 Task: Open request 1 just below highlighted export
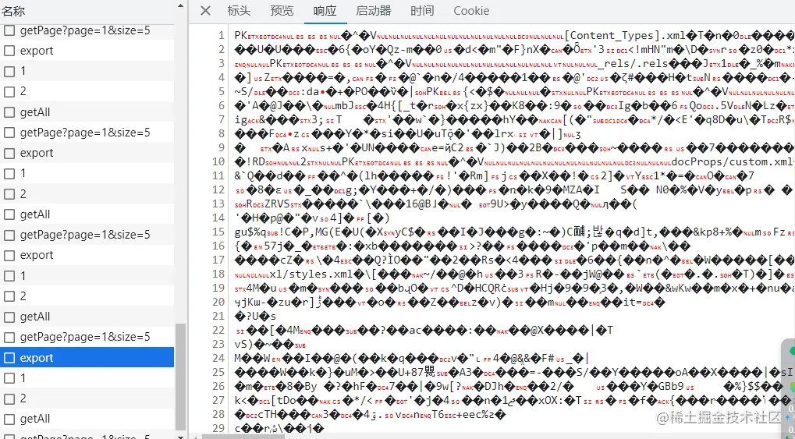point(23,378)
